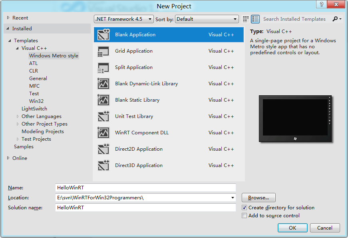Enable Add to source control checkbox
The height and width of the screenshot is (238, 348).
click(244, 216)
